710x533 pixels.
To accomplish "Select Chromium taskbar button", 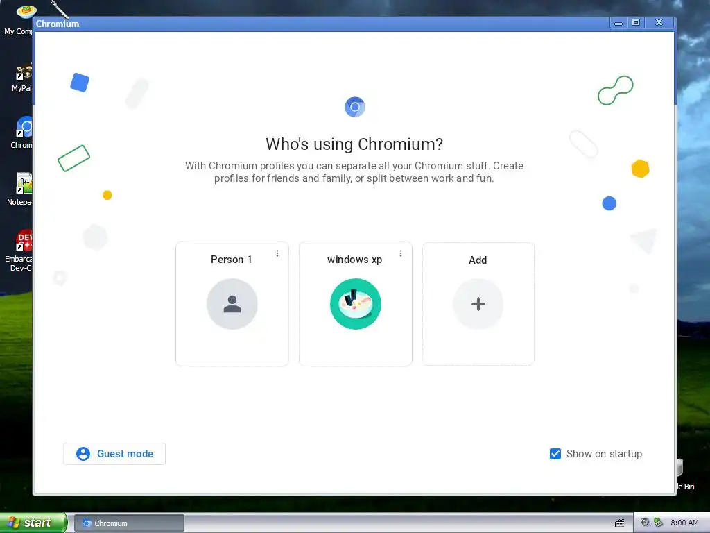I will (129, 523).
